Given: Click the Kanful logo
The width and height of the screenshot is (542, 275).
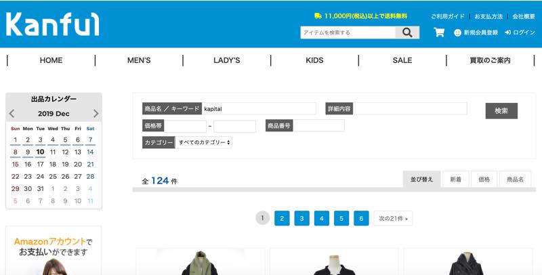Looking at the screenshot, I should coord(53,24).
